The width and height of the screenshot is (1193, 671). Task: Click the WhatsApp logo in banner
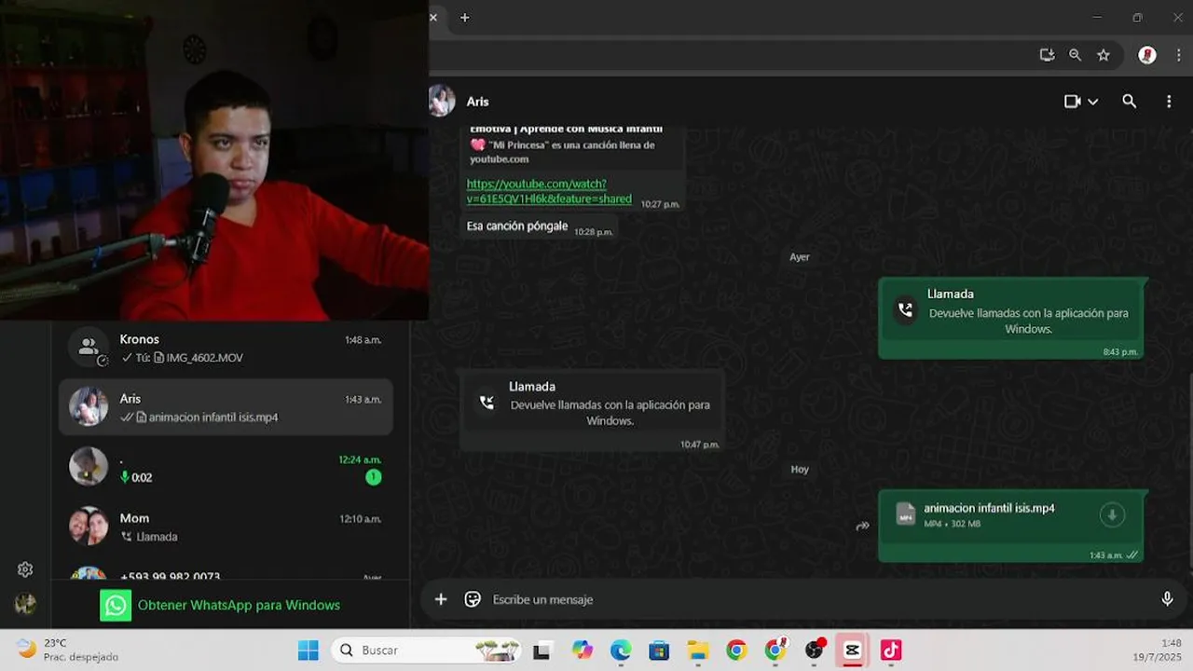point(116,605)
